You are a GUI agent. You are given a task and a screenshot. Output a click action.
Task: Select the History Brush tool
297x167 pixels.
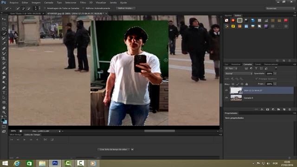pyautogui.click(x=4, y=63)
